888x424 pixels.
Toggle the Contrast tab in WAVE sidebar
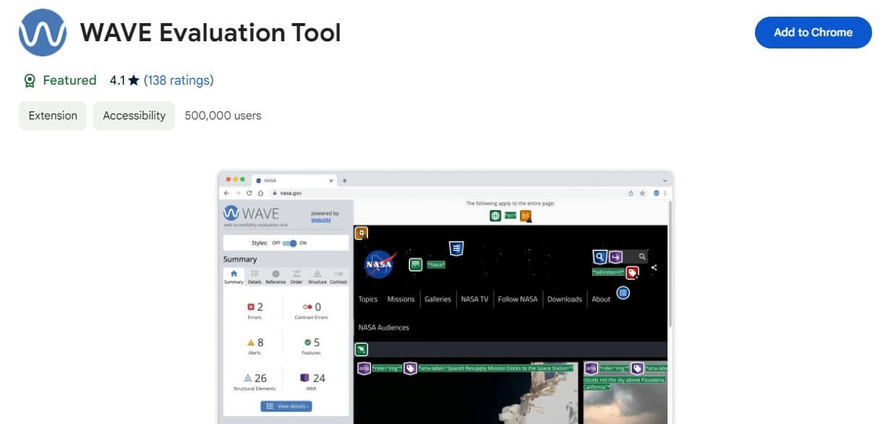(338, 276)
